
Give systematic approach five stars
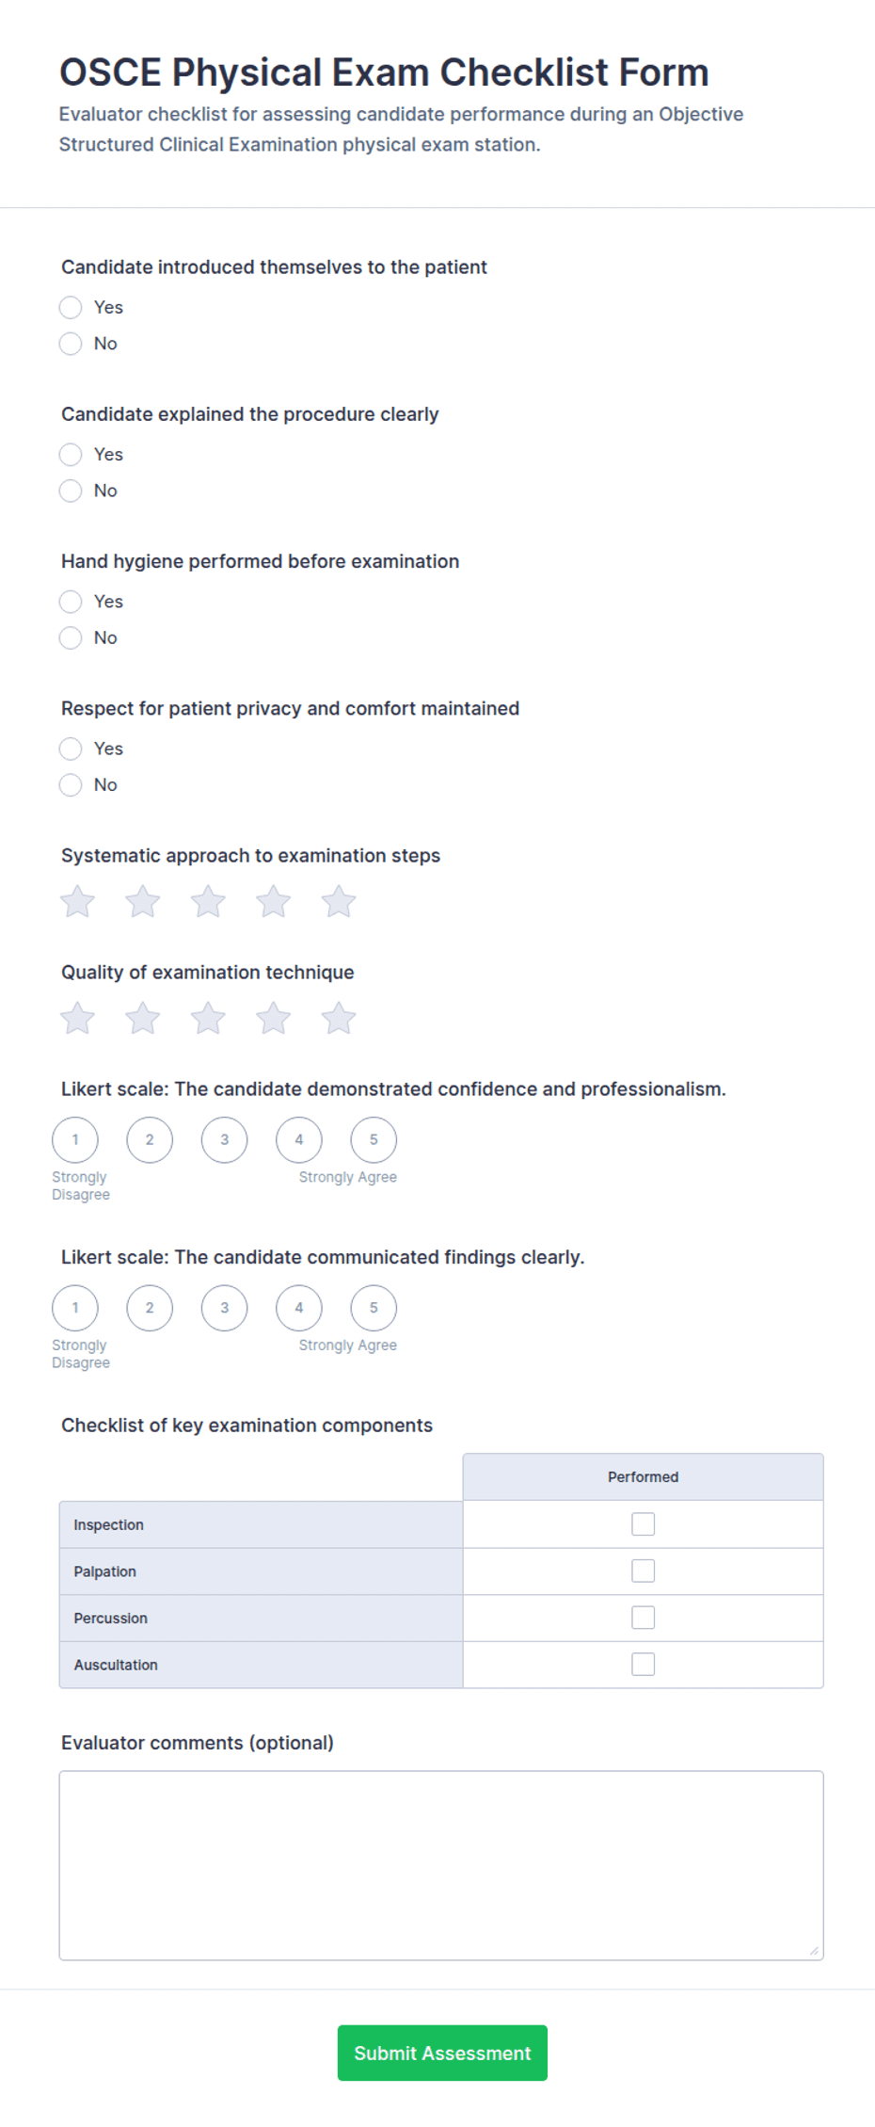[339, 901]
